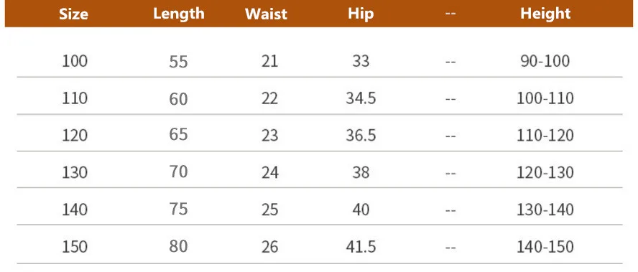
Task: Select the size 150 cell
Action: [75, 247]
